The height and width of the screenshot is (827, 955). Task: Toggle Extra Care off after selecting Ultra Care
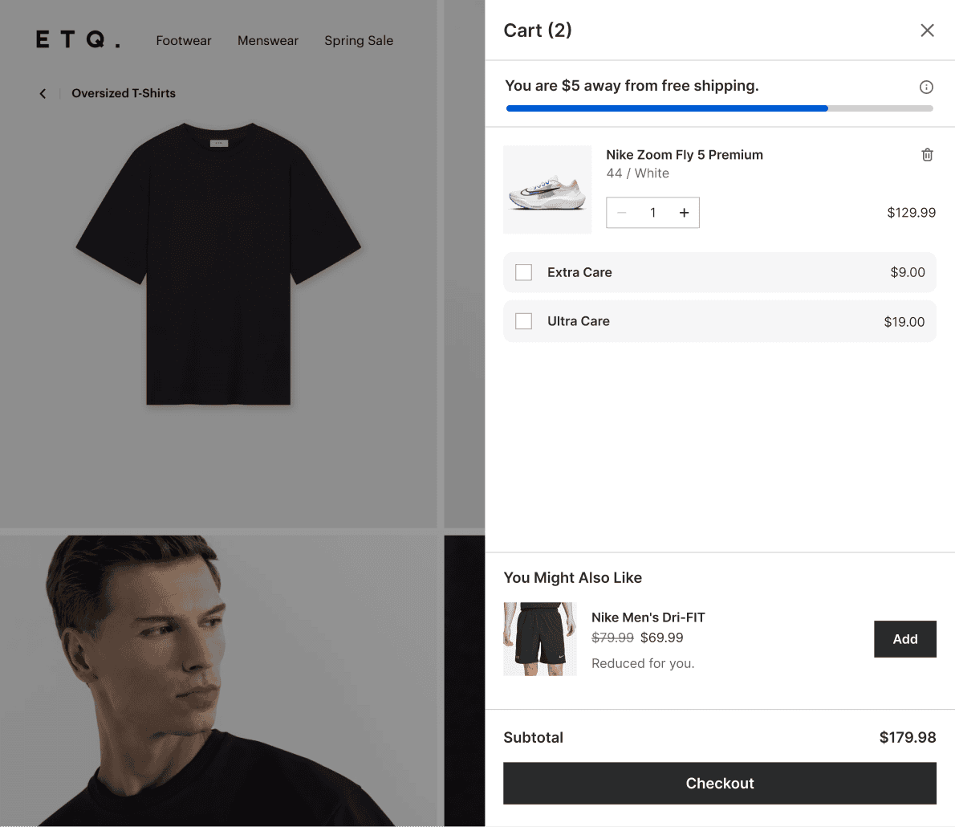(x=523, y=272)
